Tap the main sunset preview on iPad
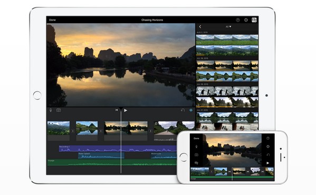The height and width of the screenshot is (195, 316). (x=121, y=65)
